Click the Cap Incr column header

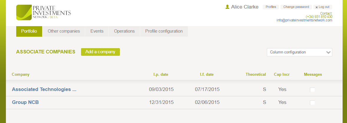282,74
